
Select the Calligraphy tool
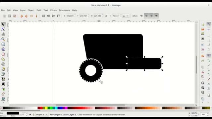(3, 79)
